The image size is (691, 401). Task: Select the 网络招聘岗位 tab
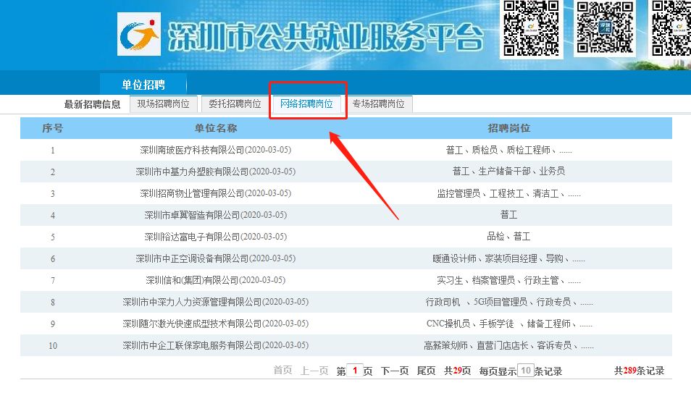tap(306, 104)
